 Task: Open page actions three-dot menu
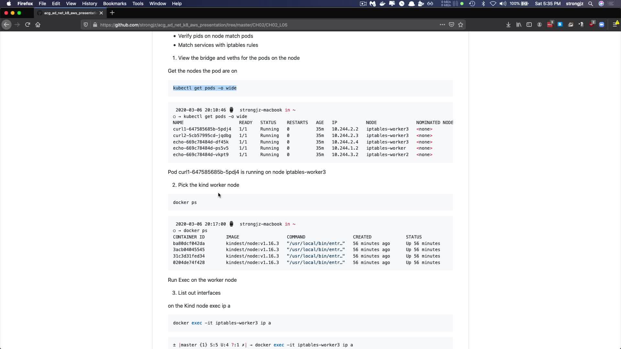coord(442,25)
